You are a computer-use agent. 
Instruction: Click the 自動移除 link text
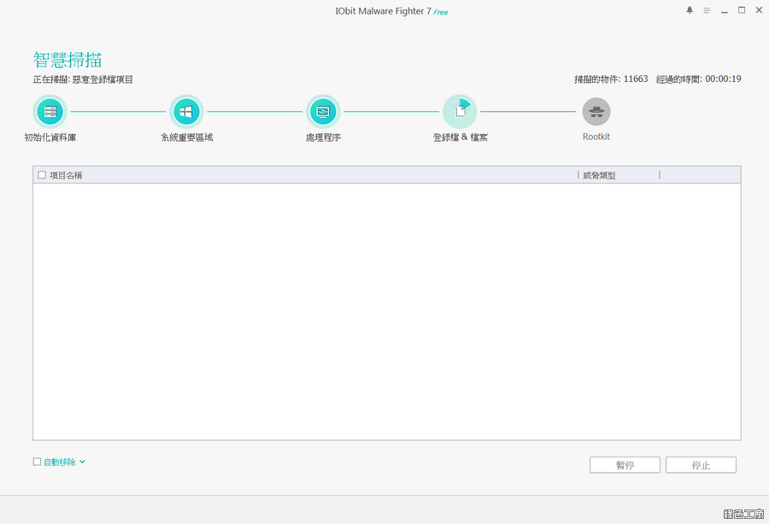(x=60, y=463)
